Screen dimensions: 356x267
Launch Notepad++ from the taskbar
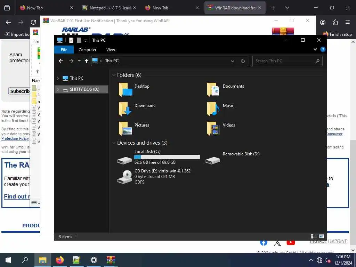[x=76, y=260]
